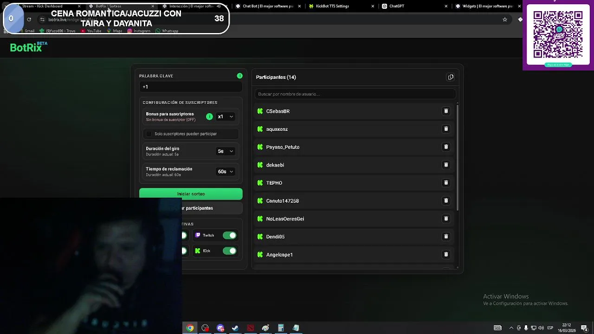The width and height of the screenshot is (594, 334).
Task: Click Buscar por nombre de usuario search box
Action: tap(355, 94)
